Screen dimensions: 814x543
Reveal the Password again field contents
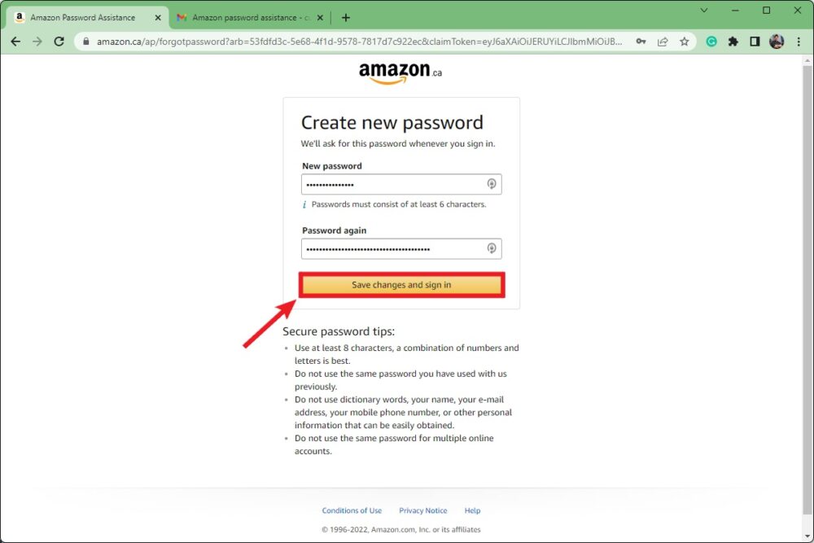point(492,248)
